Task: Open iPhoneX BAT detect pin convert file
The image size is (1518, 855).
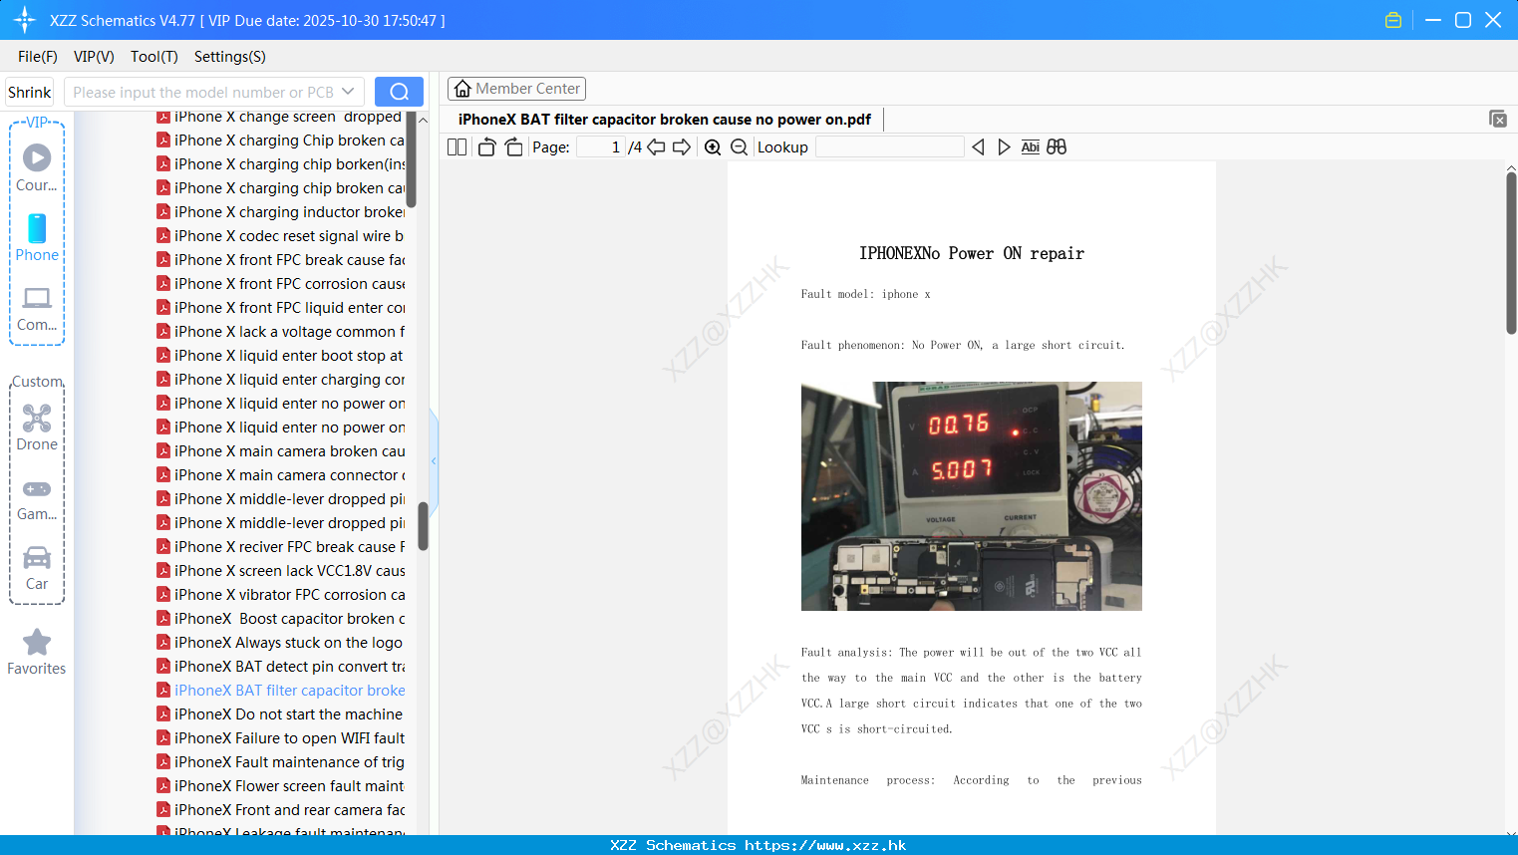Action: coord(280,667)
